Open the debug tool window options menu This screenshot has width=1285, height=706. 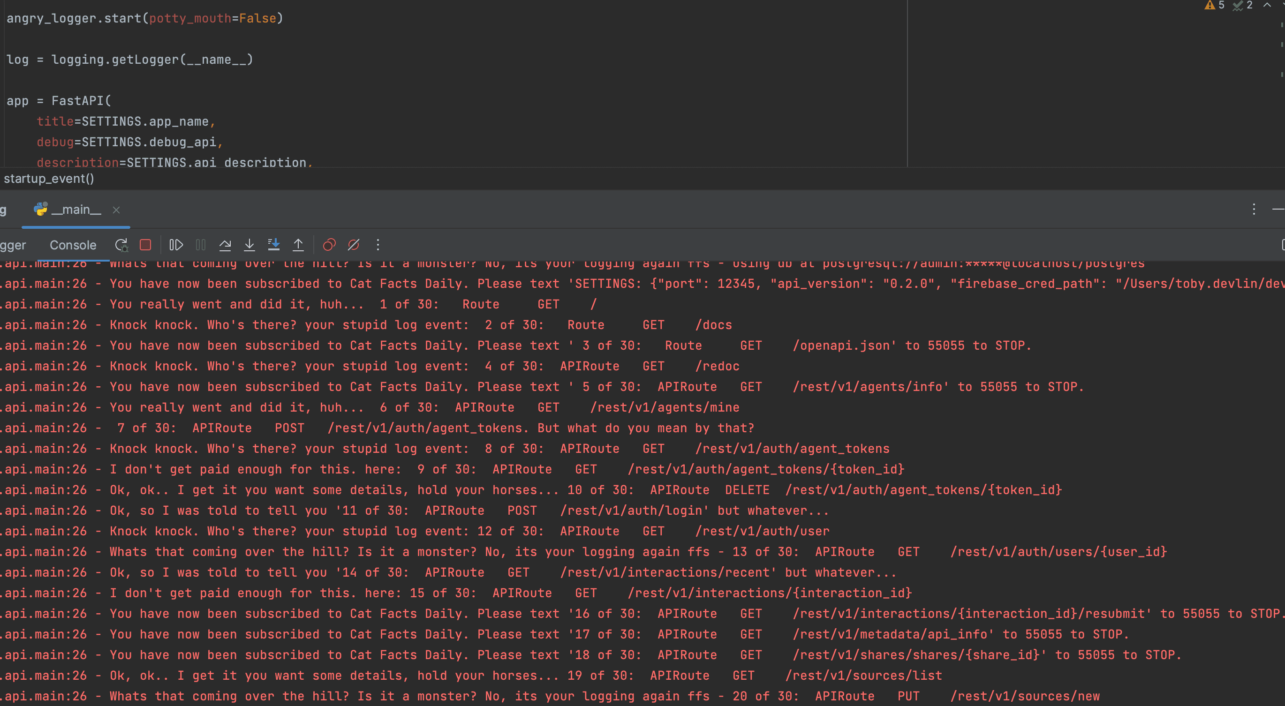[x=1254, y=209]
